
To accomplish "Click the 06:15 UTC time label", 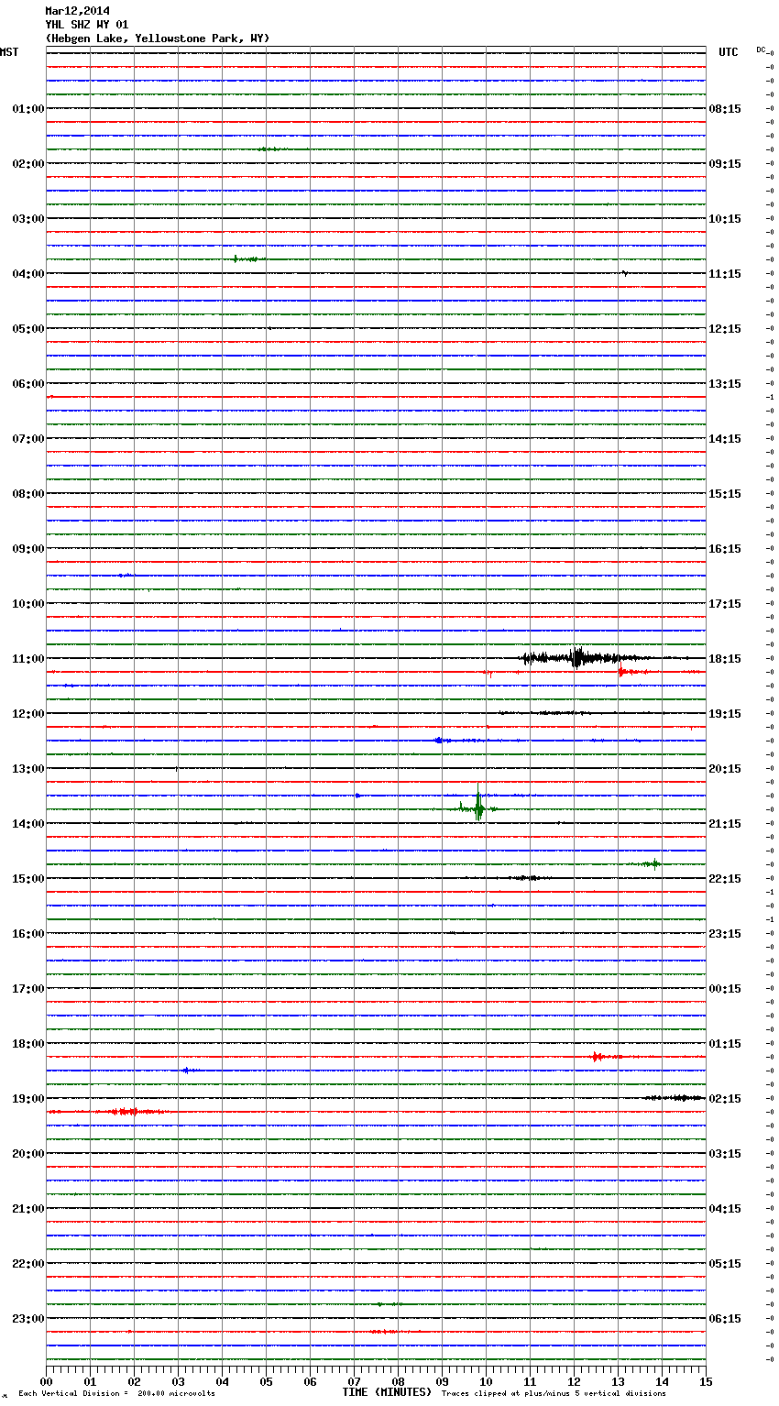I will pyautogui.click(x=725, y=1319).
